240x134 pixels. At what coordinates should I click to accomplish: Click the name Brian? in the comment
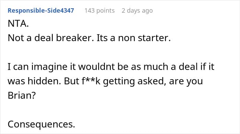coord(22,95)
